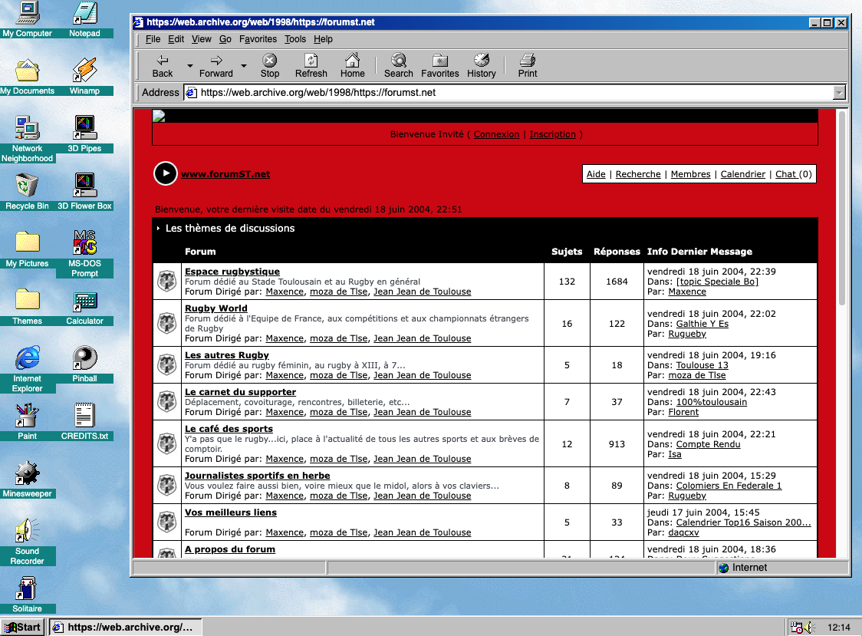Viewport: 862px width, 636px height.
Task: Click the Inscription link
Action: tap(552, 134)
